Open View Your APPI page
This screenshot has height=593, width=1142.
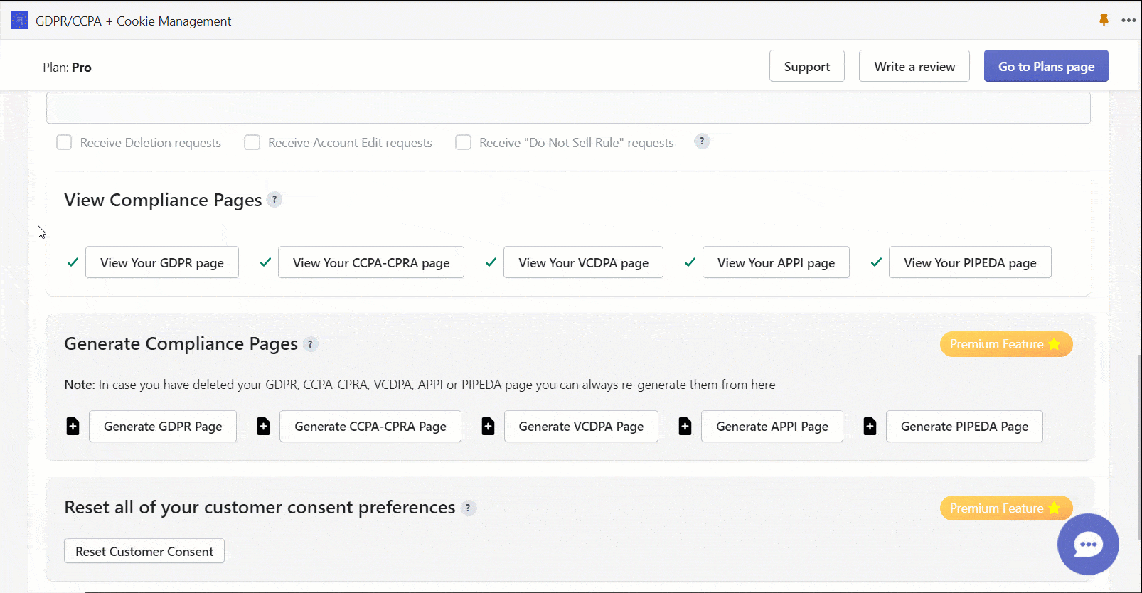[776, 262]
